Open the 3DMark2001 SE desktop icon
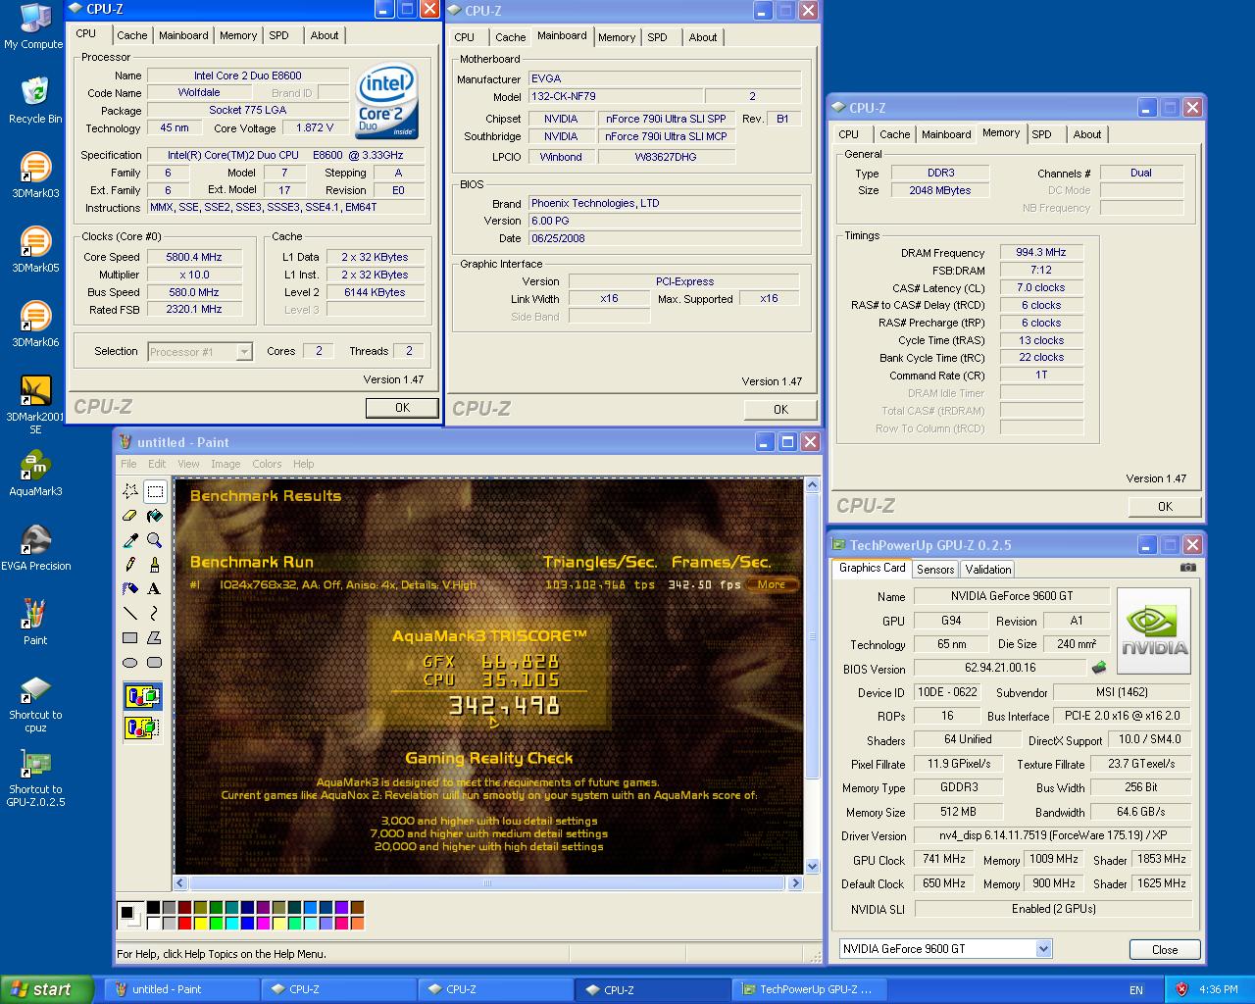The height and width of the screenshot is (1004, 1255). (x=35, y=404)
